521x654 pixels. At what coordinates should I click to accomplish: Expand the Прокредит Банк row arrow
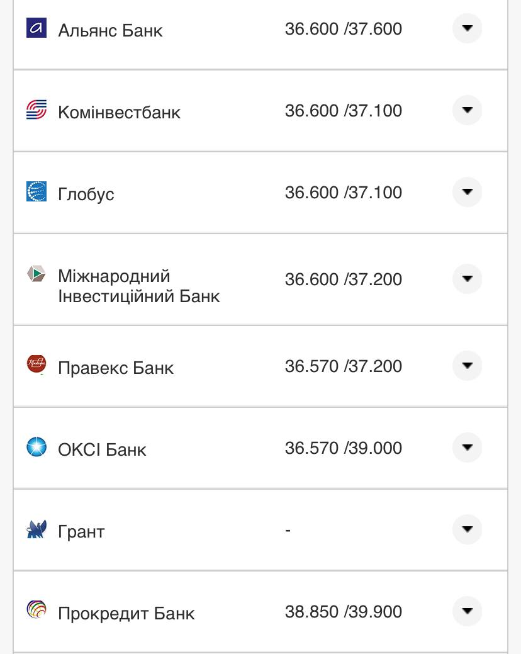[x=467, y=611]
